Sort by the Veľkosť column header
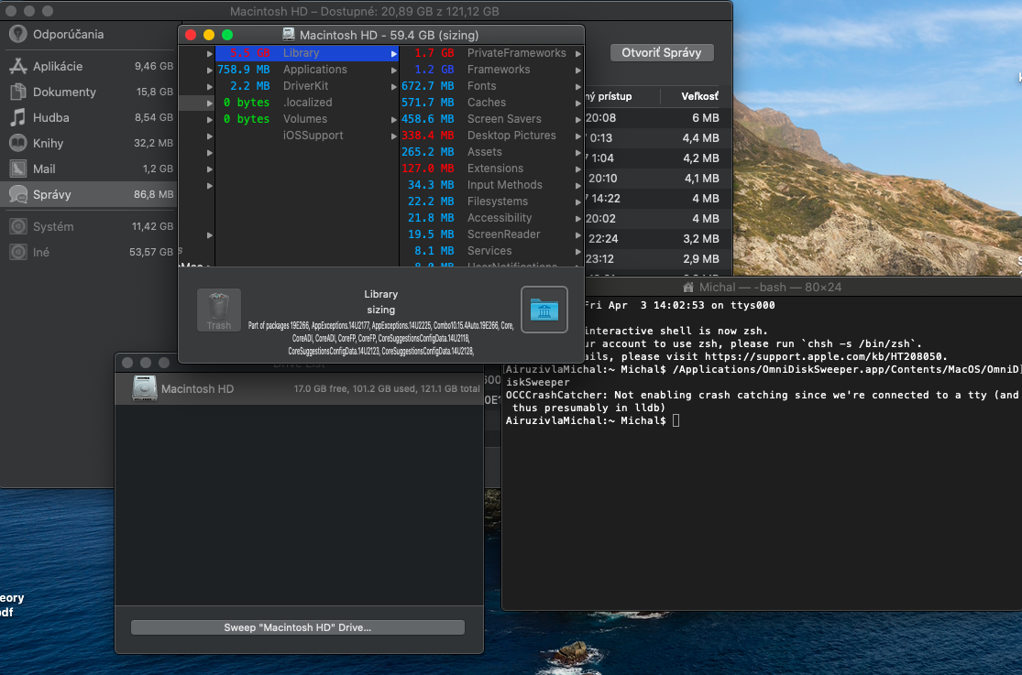 click(699, 96)
